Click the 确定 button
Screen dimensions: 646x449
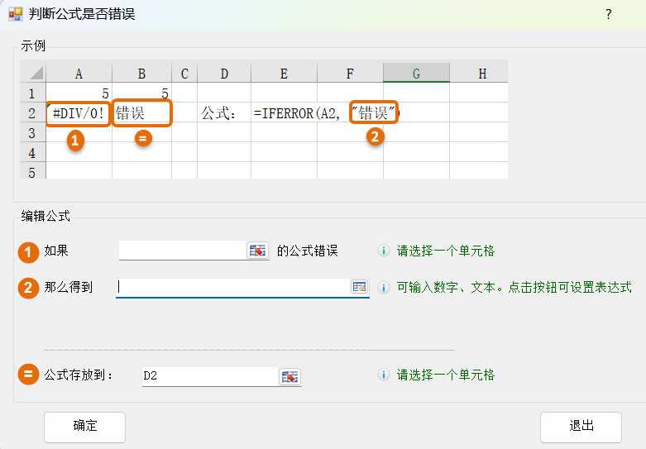(84, 427)
